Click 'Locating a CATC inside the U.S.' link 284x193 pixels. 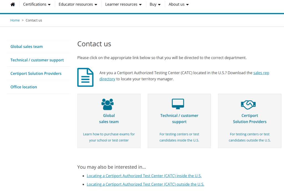coord(144,176)
